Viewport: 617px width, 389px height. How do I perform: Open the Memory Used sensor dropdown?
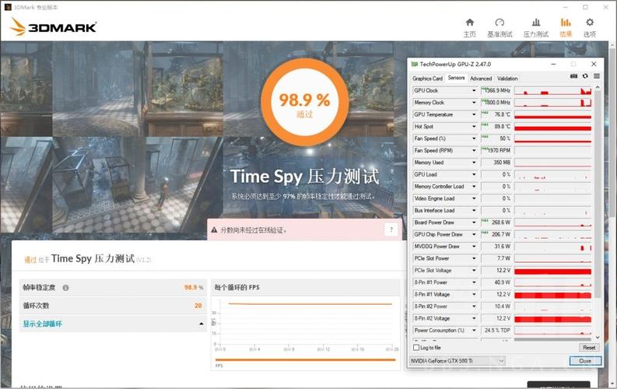(x=474, y=163)
